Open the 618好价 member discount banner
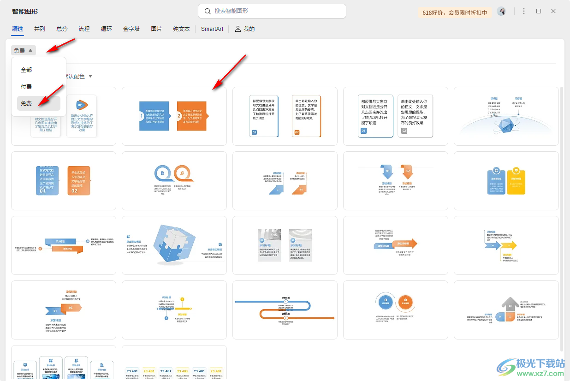570x381 pixels. (455, 12)
